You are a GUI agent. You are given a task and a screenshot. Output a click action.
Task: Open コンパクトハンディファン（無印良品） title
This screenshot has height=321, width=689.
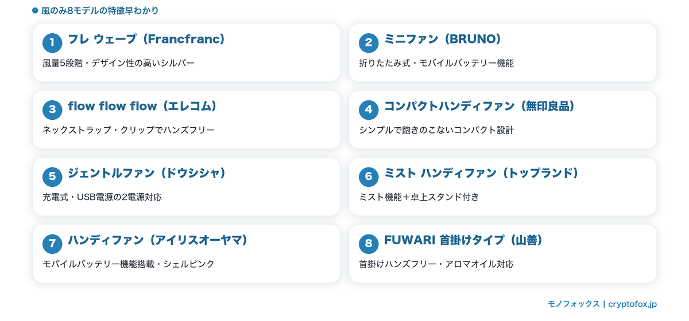(x=479, y=106)
